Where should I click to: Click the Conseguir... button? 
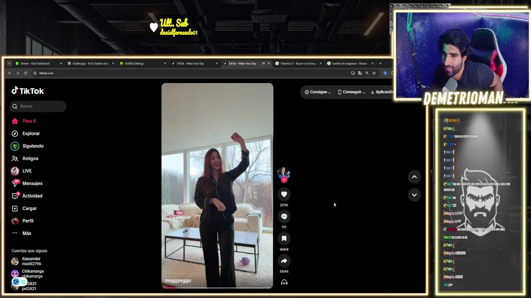point(351,92)
